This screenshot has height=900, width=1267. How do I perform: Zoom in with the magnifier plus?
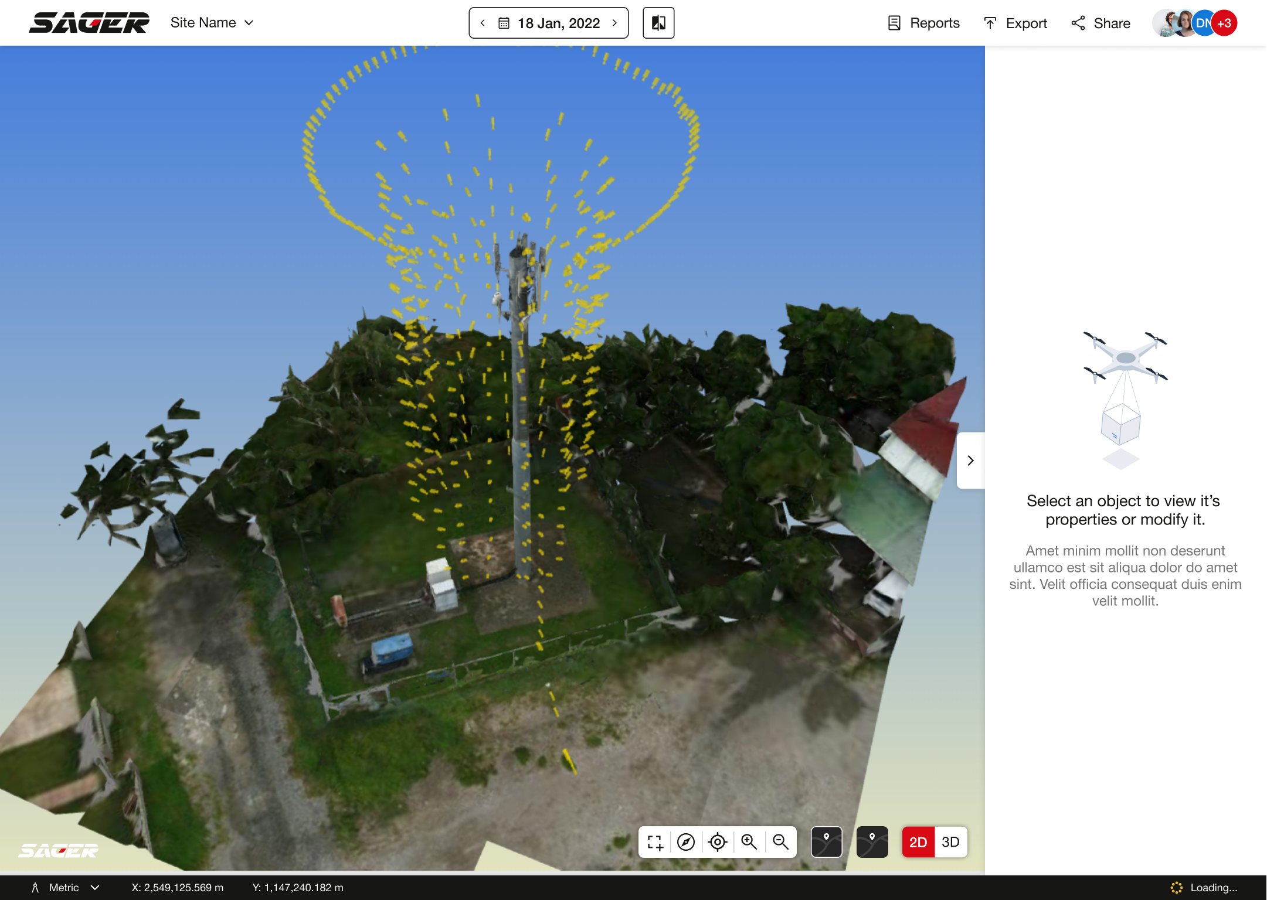click(749, 842)
